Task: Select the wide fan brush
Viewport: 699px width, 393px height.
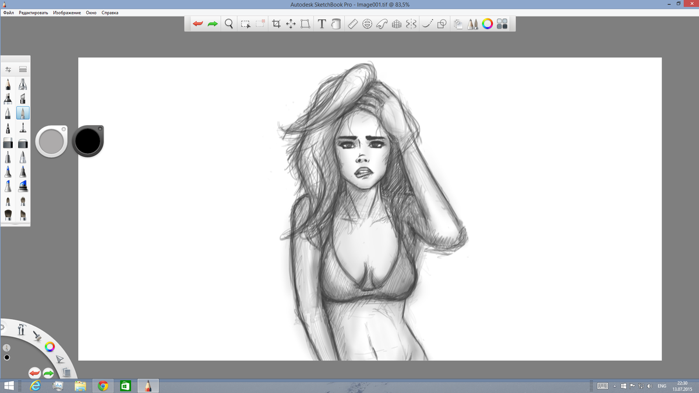Action: 8,215
